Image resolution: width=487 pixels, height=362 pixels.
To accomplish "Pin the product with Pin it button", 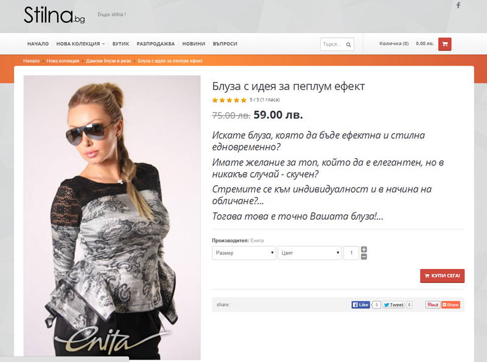I will tap(433, 305).
